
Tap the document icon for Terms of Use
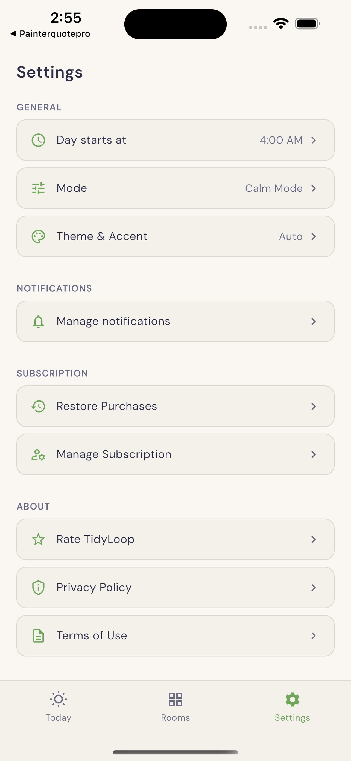pyautogui.click(x=38, y=636)
